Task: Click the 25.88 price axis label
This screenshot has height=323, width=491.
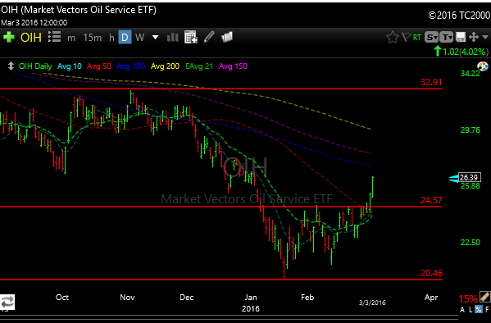Action: 470,186
